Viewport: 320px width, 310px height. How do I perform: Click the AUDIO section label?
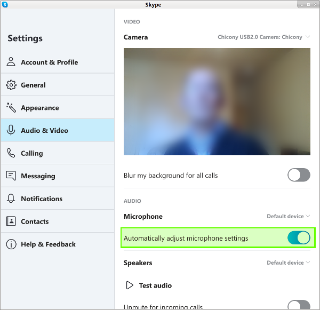click(x=132, y=201)
